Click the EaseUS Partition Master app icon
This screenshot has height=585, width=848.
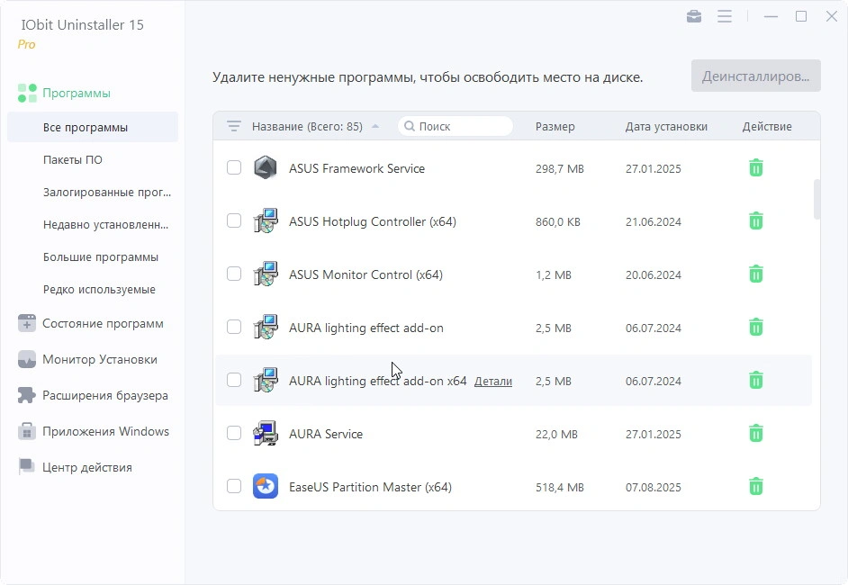click(x=266, y=486)
